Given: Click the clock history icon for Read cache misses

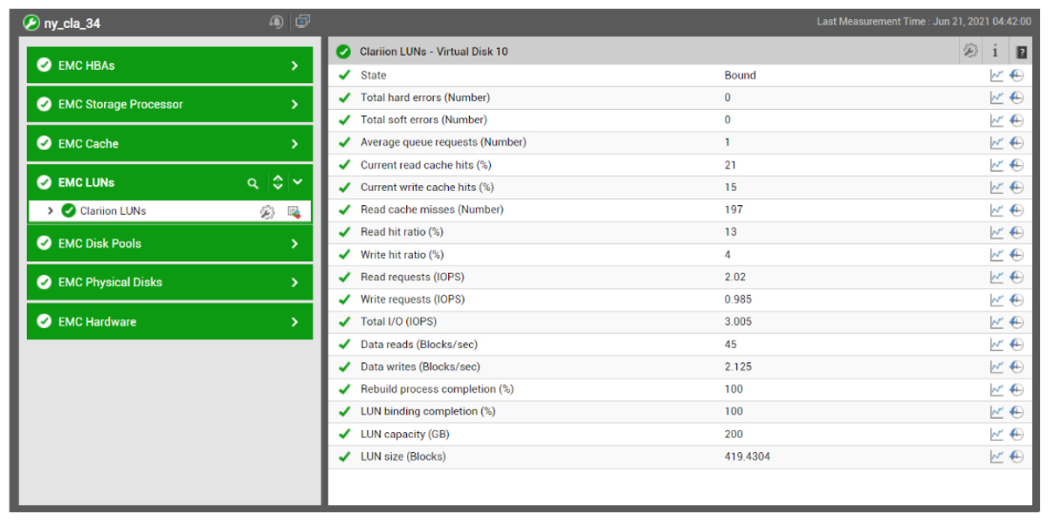Looking at the screenshot, I should pos(1016,209).
